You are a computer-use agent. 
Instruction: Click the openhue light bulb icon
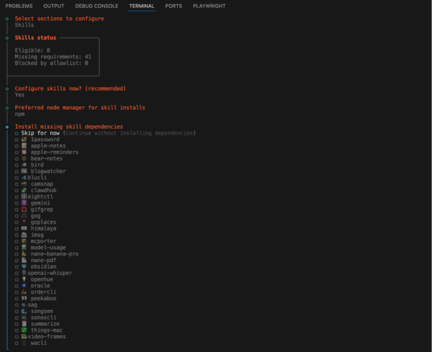point(25,279)
